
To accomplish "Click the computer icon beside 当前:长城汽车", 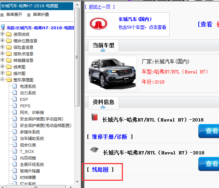I will click(x=3, y=27).
